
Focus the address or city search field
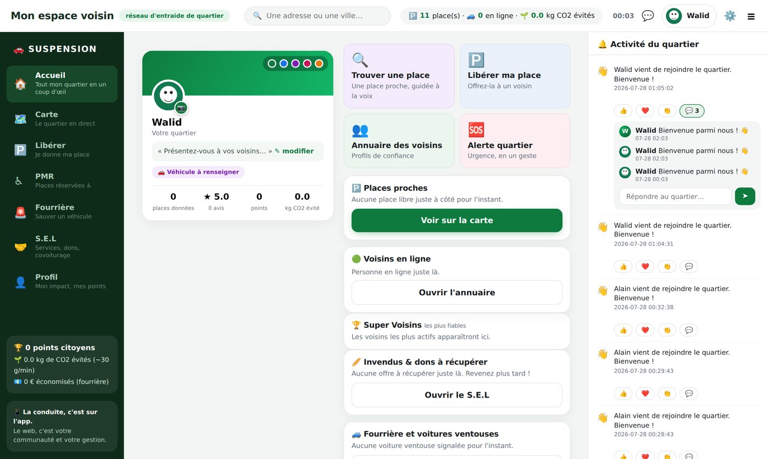point(317,16)
